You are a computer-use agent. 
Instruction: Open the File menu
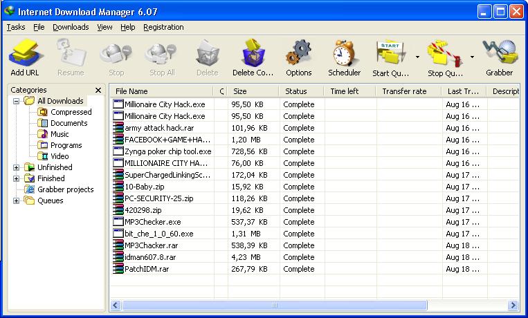point(39,27)
